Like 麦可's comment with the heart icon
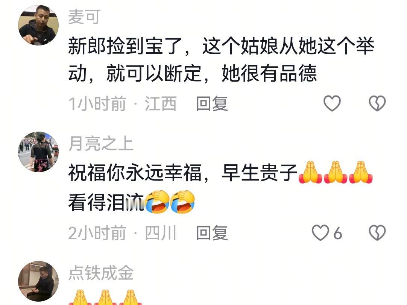This screenshot has height=305, width=407. (x=332, y=103)
